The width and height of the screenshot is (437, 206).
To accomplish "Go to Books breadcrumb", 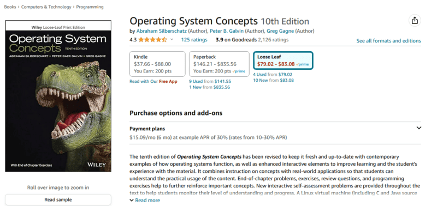I will point(10,7).
